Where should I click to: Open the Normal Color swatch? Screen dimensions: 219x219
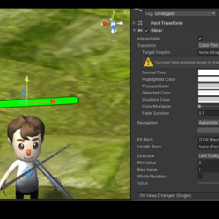coord(209,72)
